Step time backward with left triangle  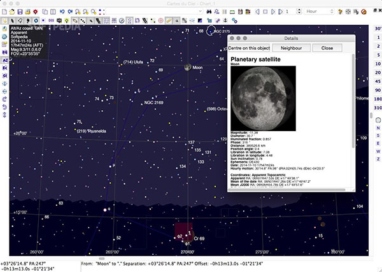pyautogui.click(x=257, y=11)
